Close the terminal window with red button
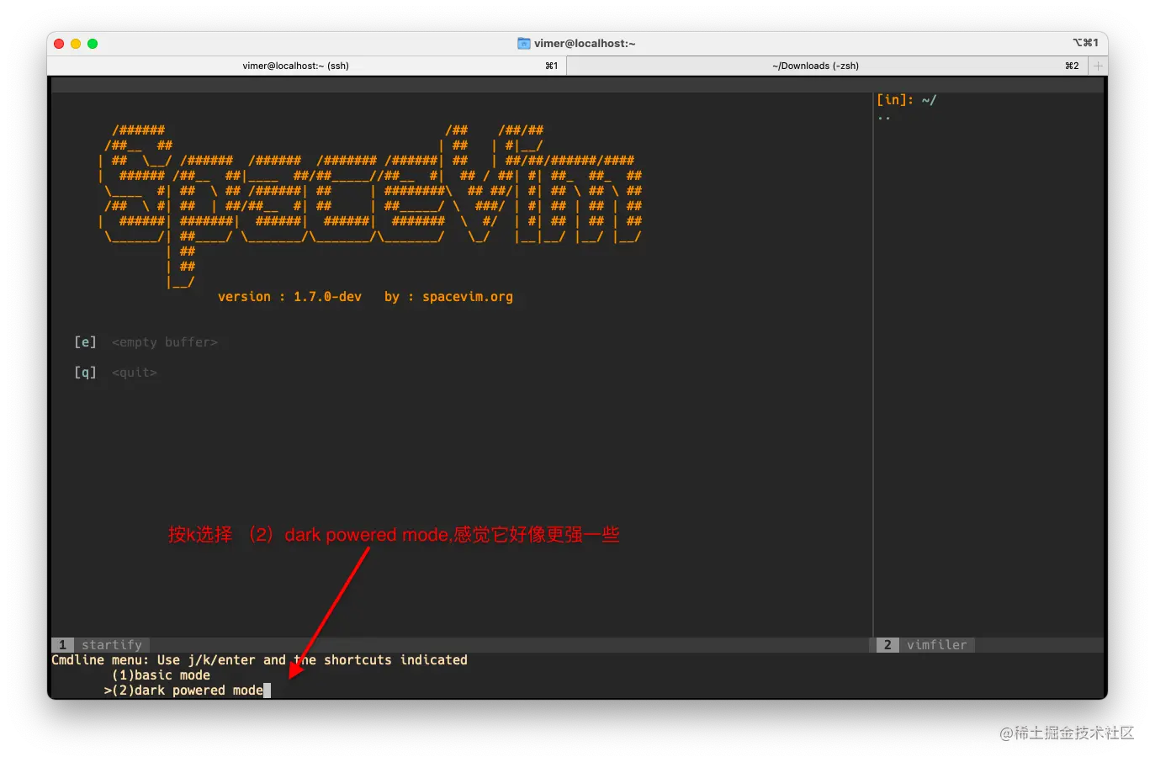1155x762 pixels. pos(59,44)
